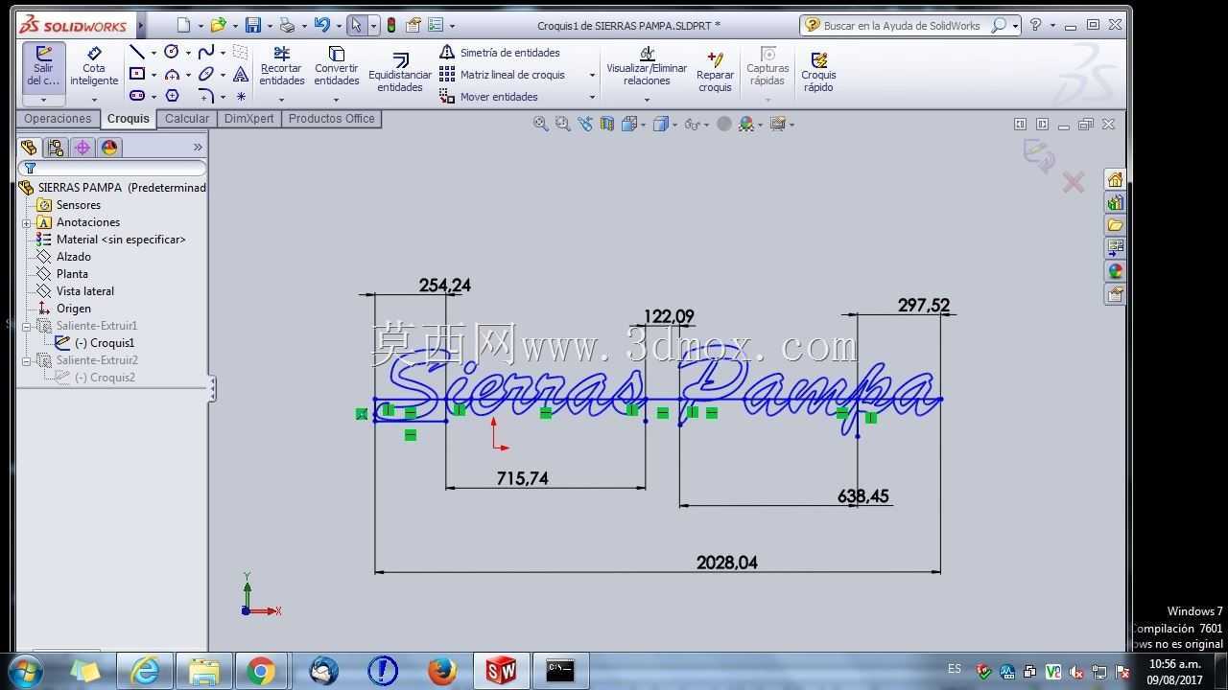Click Croquis rápido tool
The image size is (1228, 690).
(818, 73)
